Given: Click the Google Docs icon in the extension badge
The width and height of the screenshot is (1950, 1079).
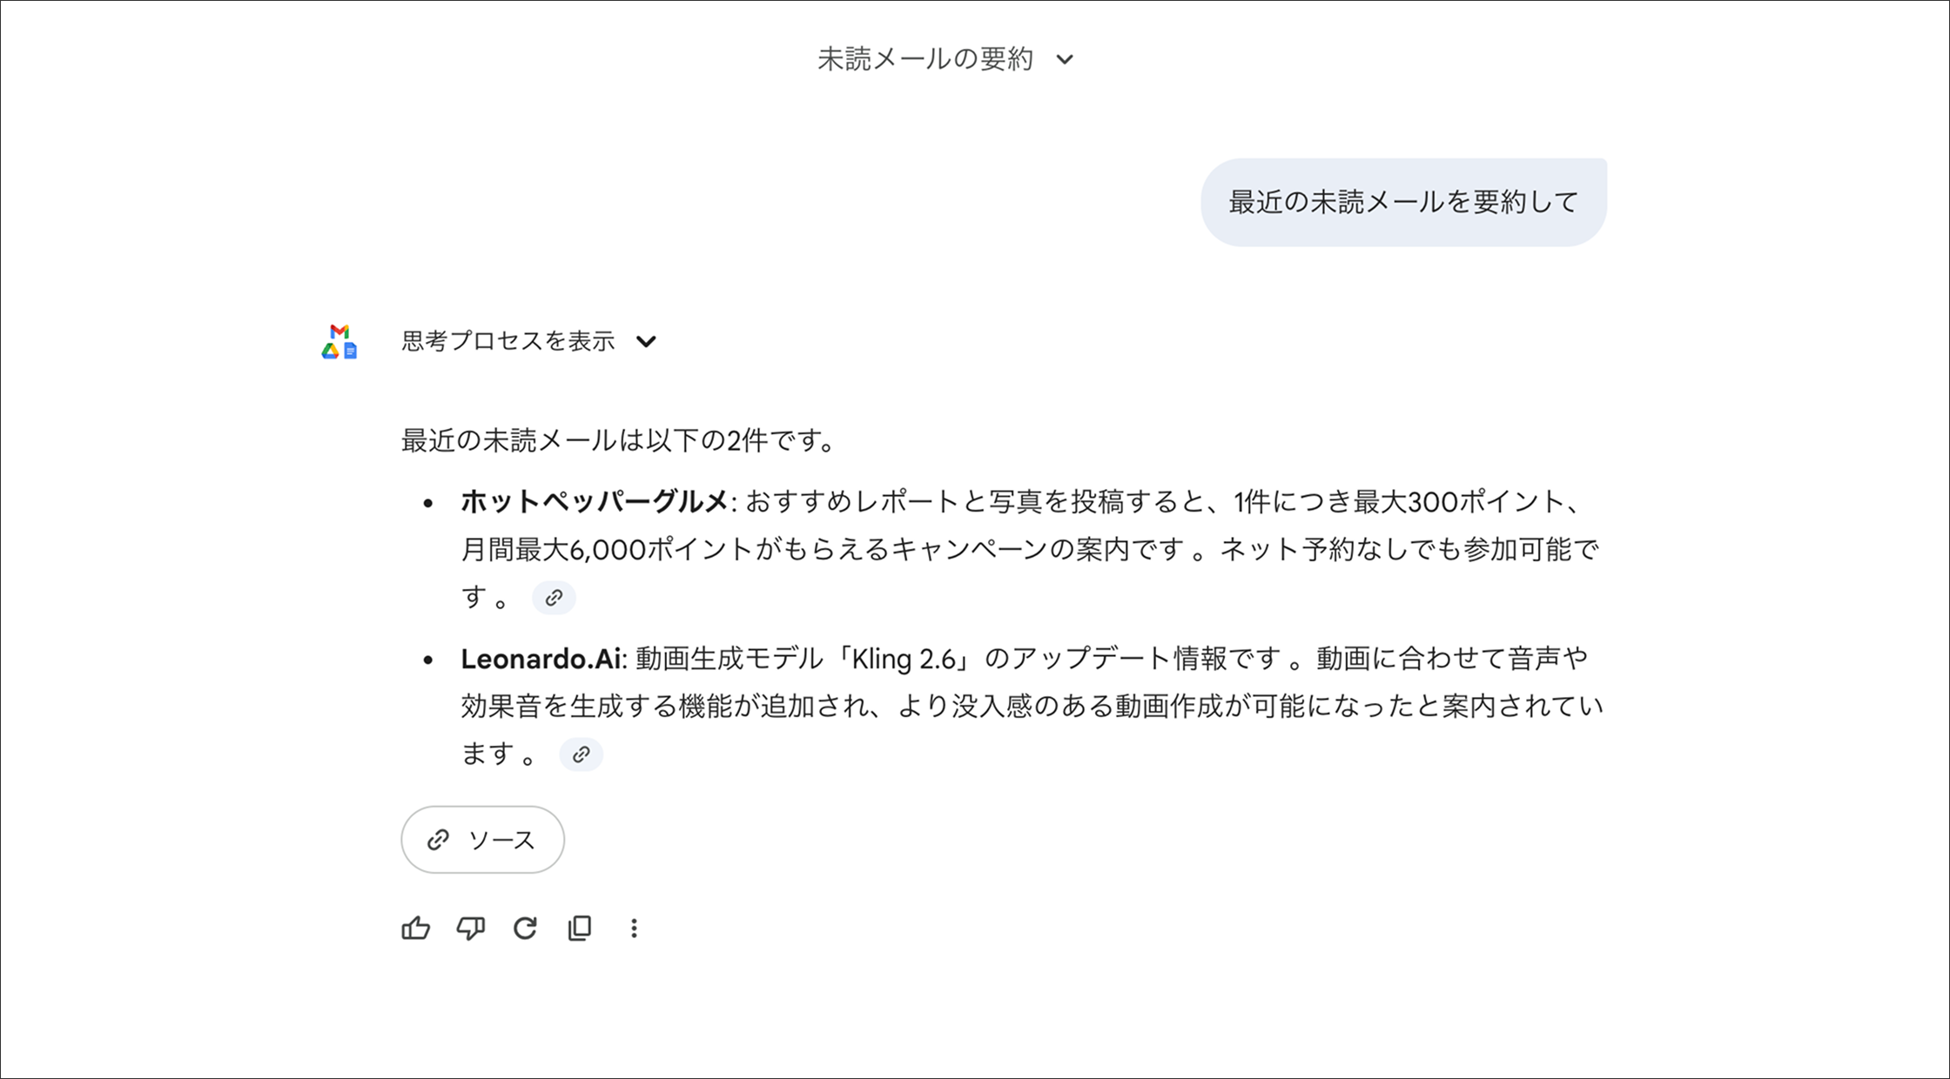Looking at the screenshot, I should pyautogui.click(x=351, y=352).
